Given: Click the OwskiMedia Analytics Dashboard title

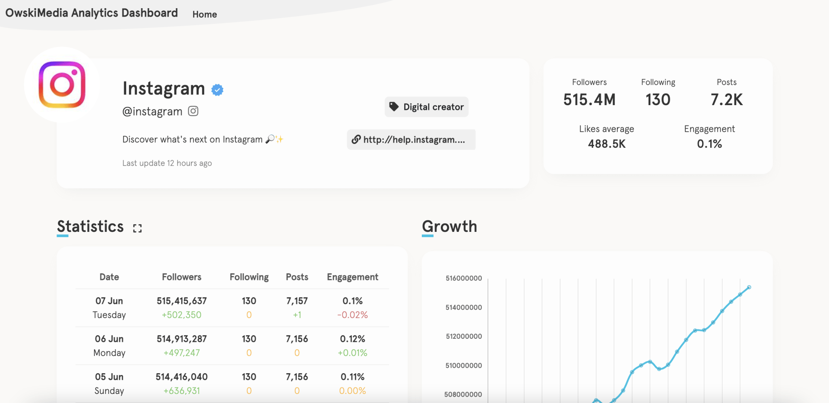Looking at the screenshot, I should click(x=92, y=13).
